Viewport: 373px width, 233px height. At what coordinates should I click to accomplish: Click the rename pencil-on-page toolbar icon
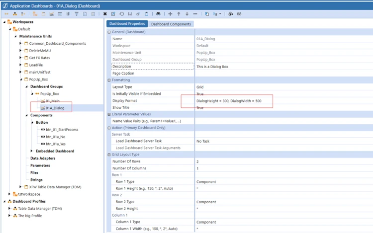click(x=113, y=14)
